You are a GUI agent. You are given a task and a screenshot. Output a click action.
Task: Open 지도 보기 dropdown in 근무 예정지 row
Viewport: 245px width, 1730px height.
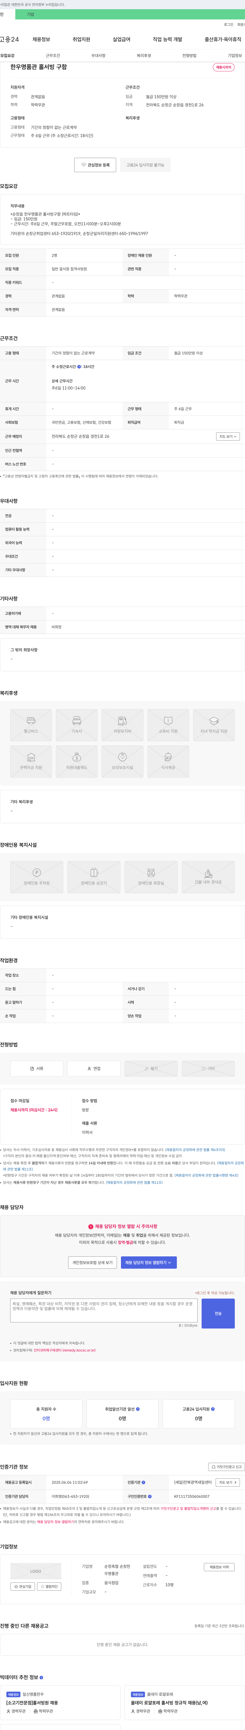228,437
